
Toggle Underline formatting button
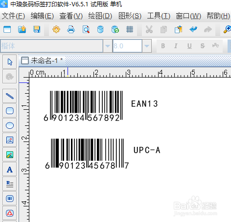click(189, 46)
